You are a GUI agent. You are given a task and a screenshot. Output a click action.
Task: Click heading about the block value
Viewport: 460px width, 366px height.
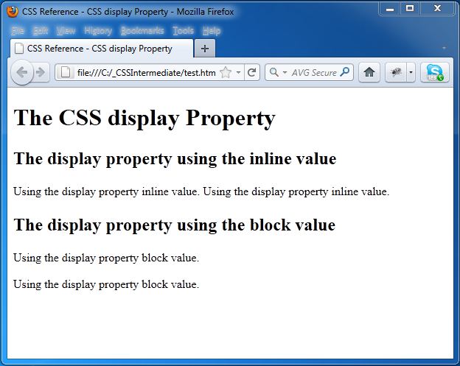[174, 225]
